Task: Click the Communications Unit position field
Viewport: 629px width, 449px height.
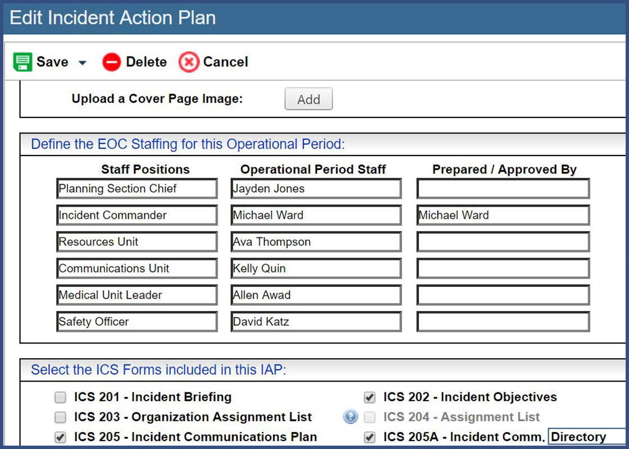Action: [x=137, y=269]
